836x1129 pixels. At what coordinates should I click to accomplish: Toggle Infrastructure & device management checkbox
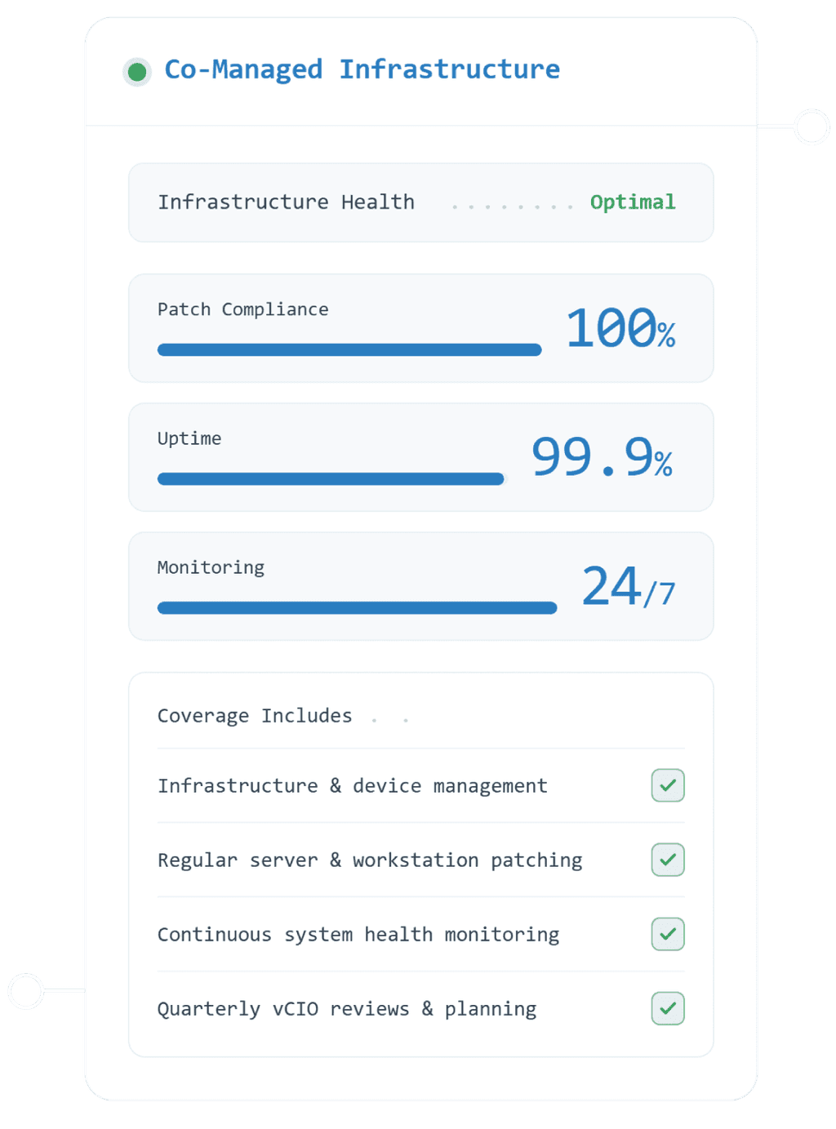point(668,785)
